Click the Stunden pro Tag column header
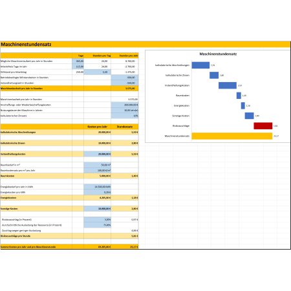Viewport: 291px width, 291px height. tap(98, 56)
